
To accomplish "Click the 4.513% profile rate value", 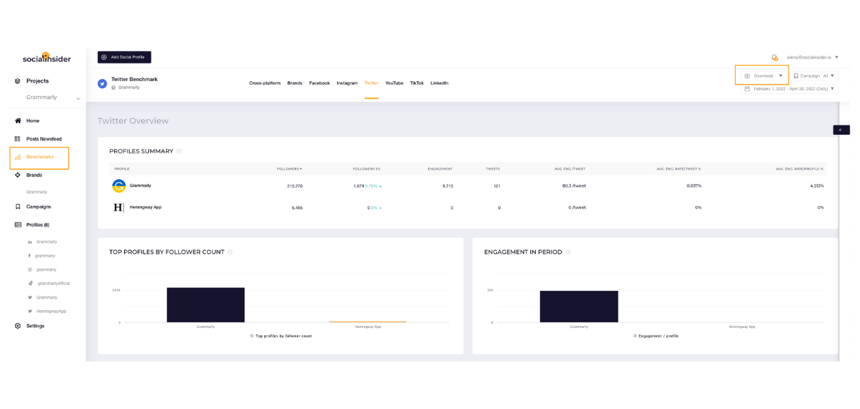I will (816, 186).
